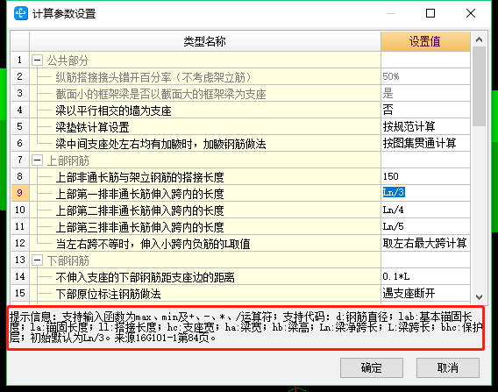Select the 按规范计算 value cell
498x392 pixels.
(425, 126)
